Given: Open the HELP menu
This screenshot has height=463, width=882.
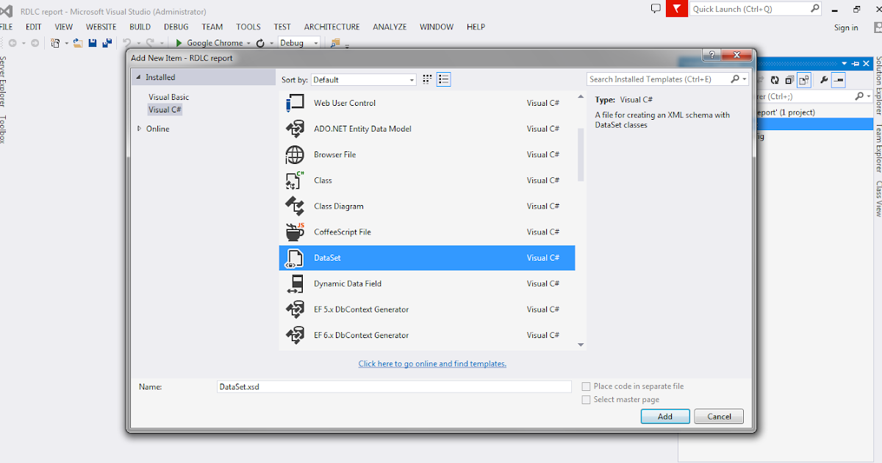Looking at the screenshot, I should tap(476, 26).
